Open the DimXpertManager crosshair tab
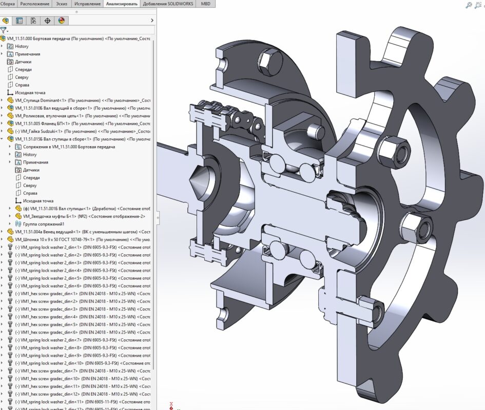This screenshot has width=485, height=410. click(47, 21)
